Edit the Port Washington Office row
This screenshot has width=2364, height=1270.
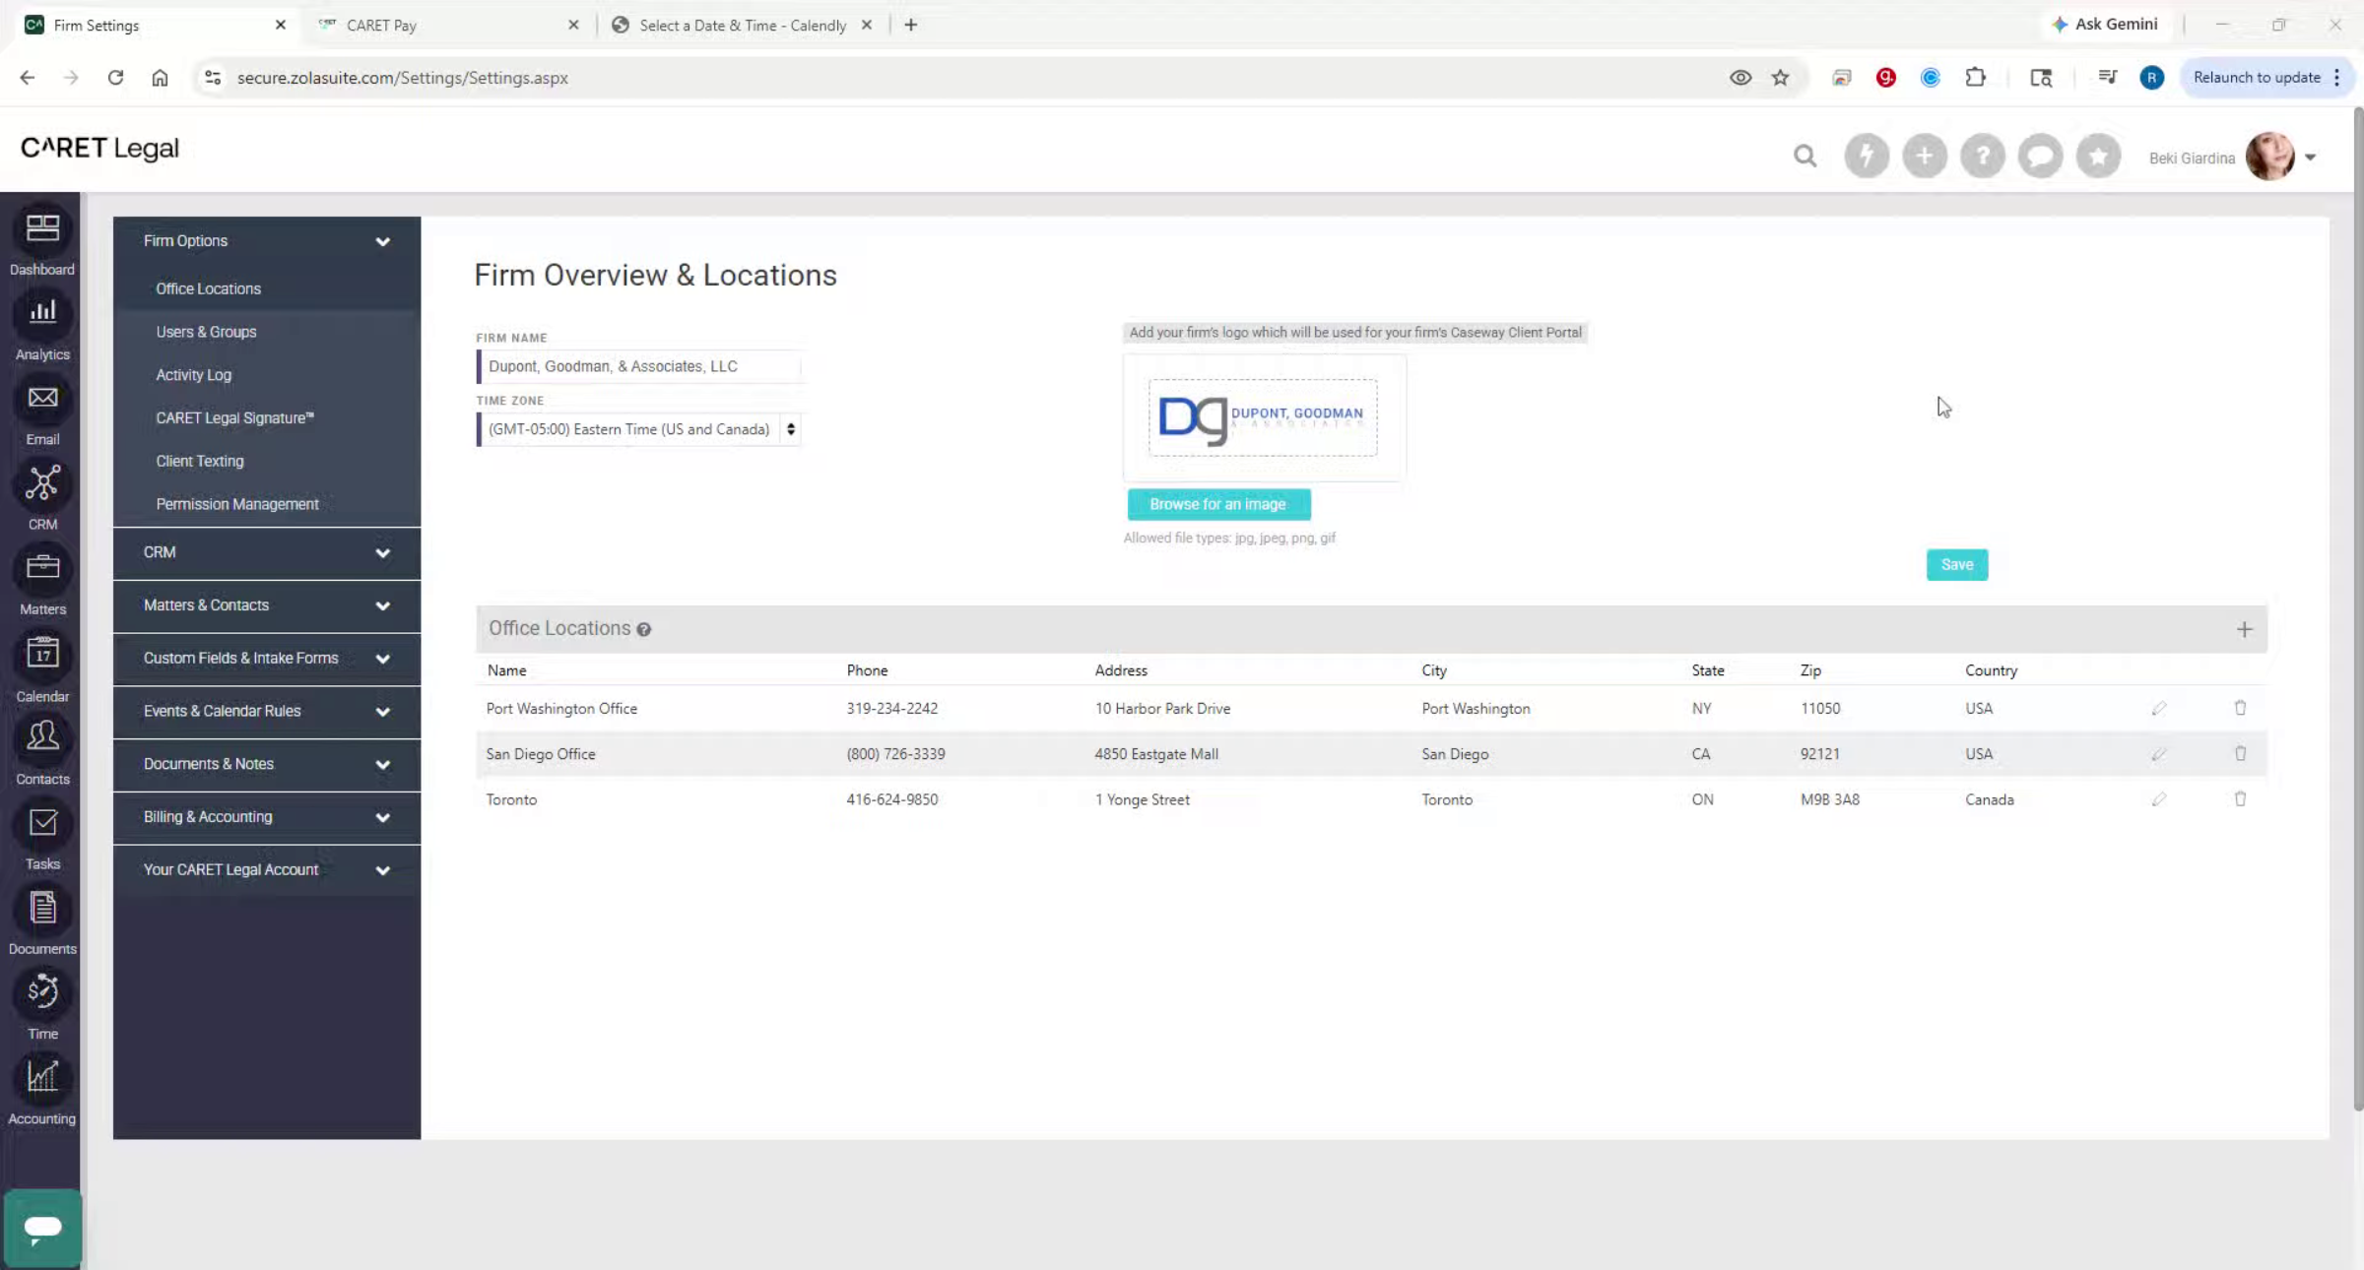click(x=2158, y=709)
